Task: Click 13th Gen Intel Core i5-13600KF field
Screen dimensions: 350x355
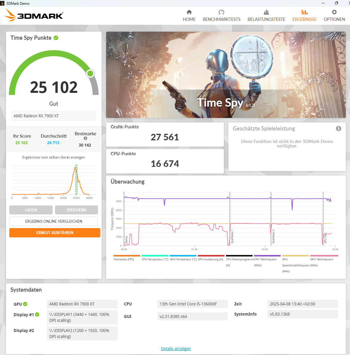Action: 192,304
